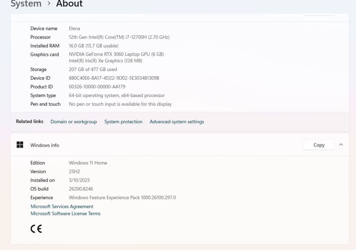The width and height of the screenshot is (356, 250).
Task: Go back to System in the breadcrumb
Action: point(26,4)
